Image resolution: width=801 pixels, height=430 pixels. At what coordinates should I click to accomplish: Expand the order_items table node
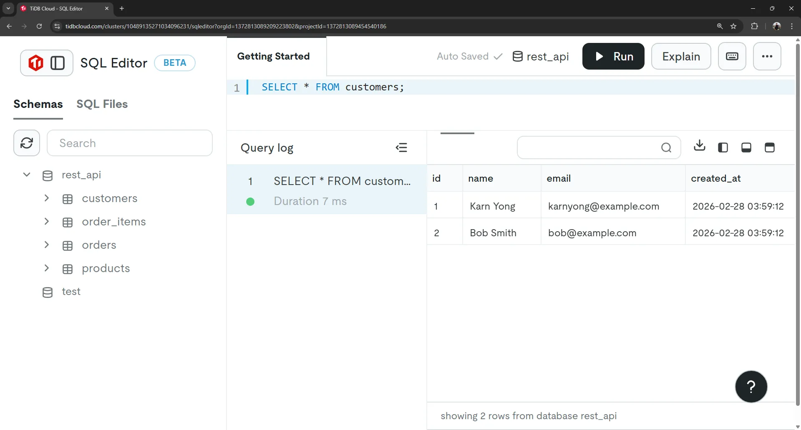[x=47, y=222]
